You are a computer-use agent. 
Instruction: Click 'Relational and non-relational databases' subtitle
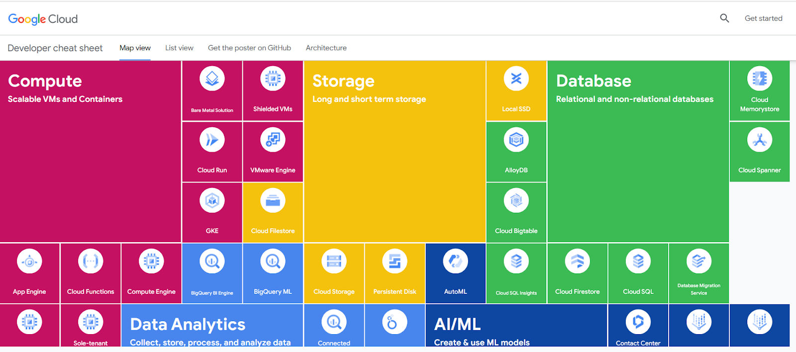point(635,99)
